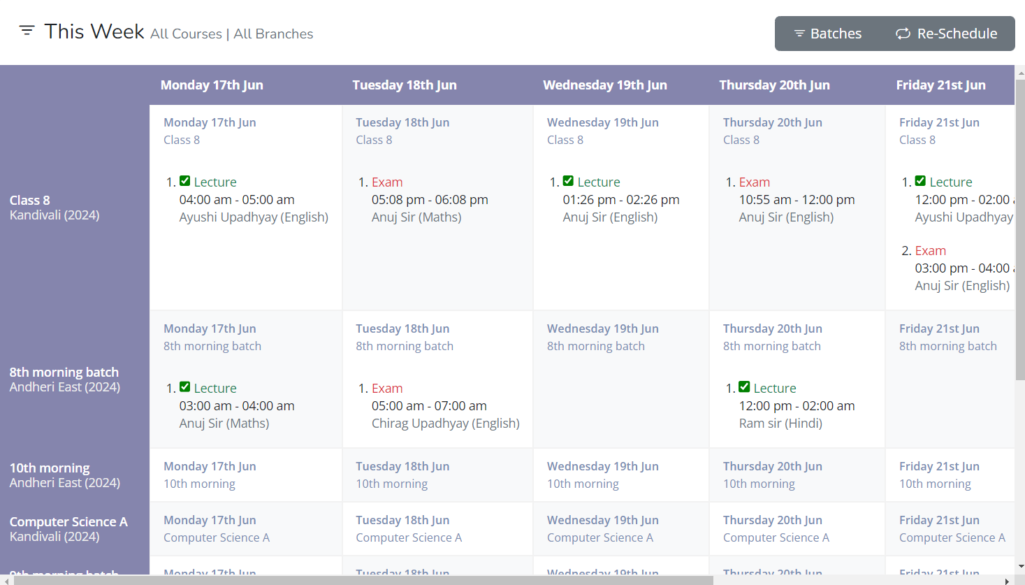Click 'Ayushi Upadhyay (English)' in Monday cell

pos(254,217)
